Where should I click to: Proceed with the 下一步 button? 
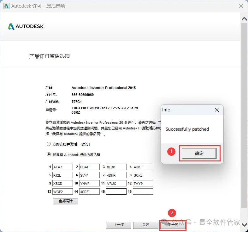(173, 225)
